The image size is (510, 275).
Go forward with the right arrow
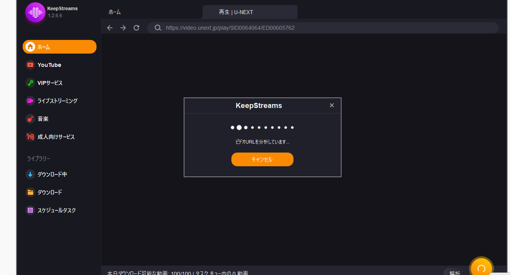click(x=123, y=28)
